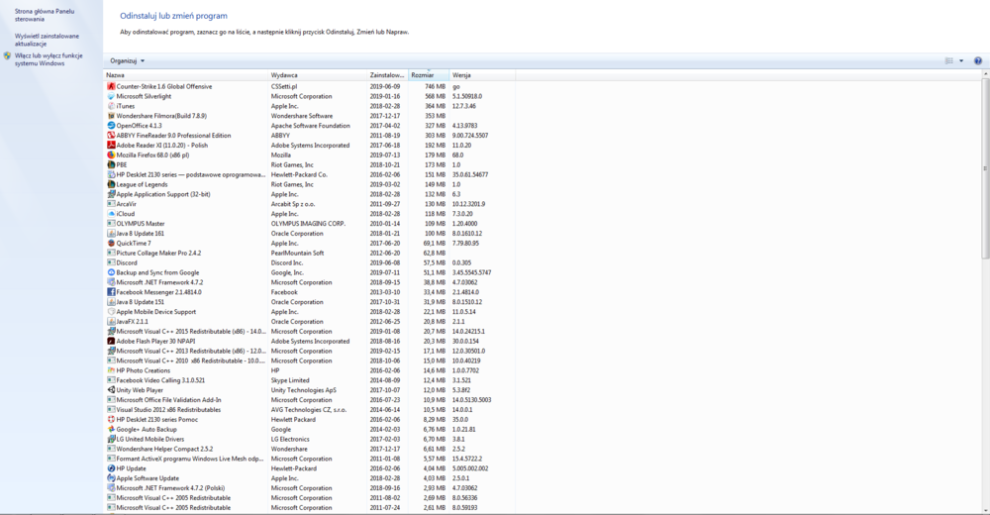Click the League of Legends icon
Screen dimensions: 990x515
coord(111,184)
